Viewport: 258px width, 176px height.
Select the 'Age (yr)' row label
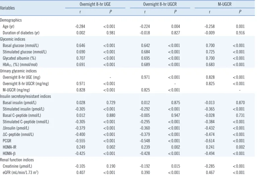[x=8, y=26]
